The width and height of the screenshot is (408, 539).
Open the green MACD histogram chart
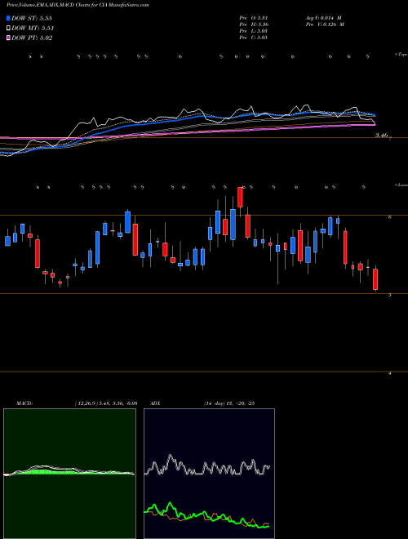(x=69, y=474)
